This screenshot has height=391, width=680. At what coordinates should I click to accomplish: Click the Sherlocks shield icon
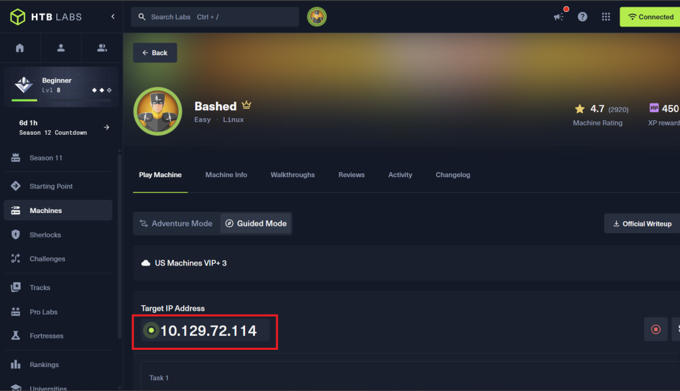pyautogui.click(x=16, y=234)
